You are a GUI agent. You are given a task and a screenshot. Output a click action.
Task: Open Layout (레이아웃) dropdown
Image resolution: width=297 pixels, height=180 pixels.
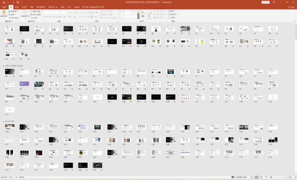point(36,12)
